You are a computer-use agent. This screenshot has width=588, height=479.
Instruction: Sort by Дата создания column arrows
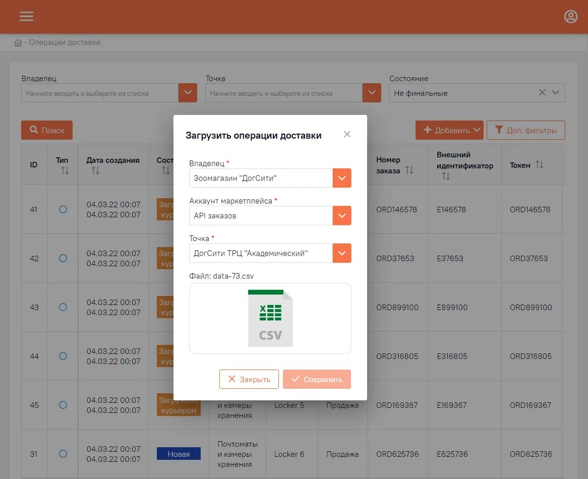tap(96, 170)
